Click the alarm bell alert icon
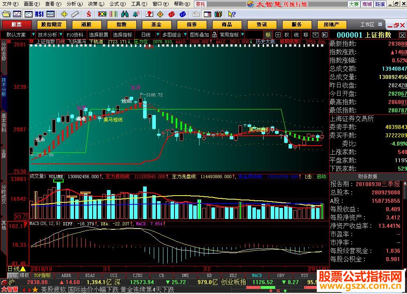 click(136, 14)
